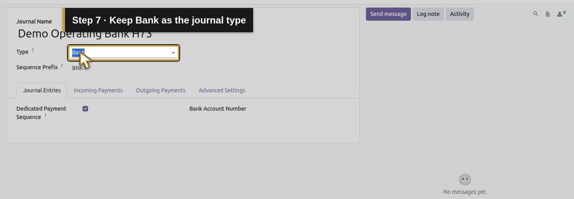Open the followers person icon
Image resolution: width=574 pixels, height=199 pixels.
[x=561, y=14]
